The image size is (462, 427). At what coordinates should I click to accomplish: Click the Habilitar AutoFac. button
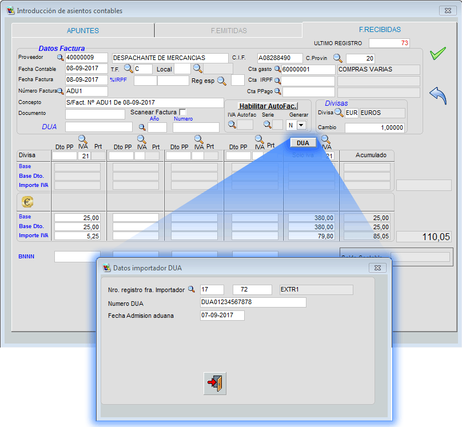point(268,106)
